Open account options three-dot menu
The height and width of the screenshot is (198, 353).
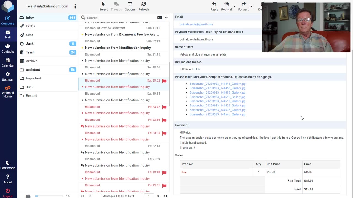pos(75,6)
